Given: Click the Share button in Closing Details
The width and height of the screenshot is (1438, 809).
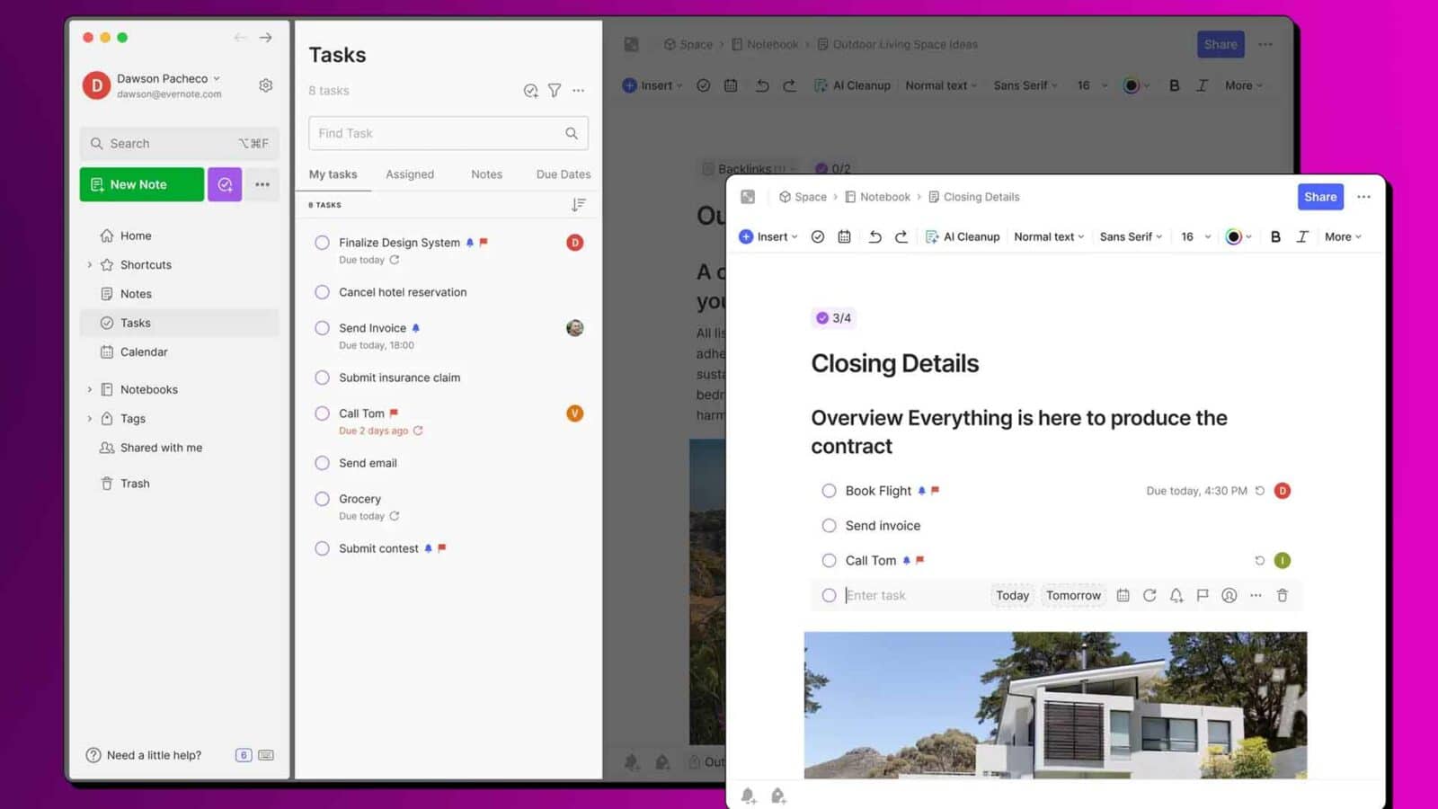Looking at the screenshot, I should pos(1319,197).
